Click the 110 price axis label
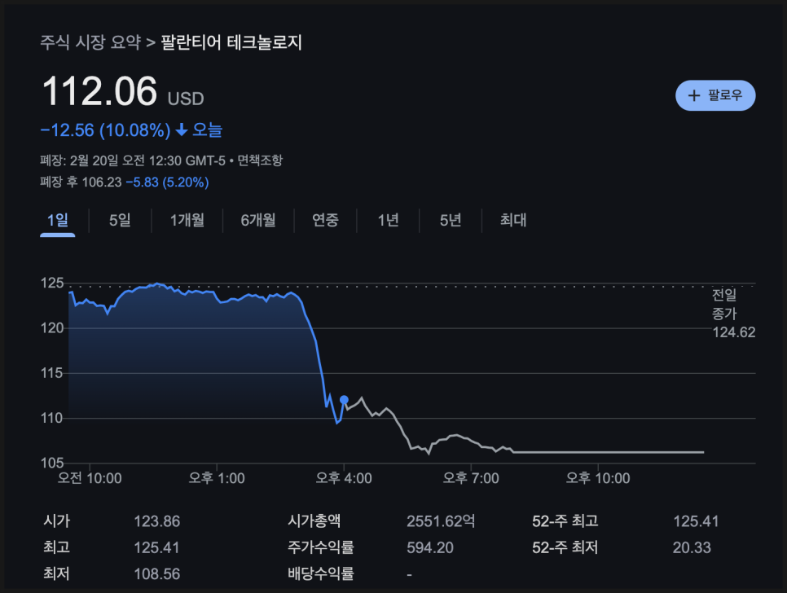Image resolution: width=787 pixels, height=593 pixels. [52, 418]
